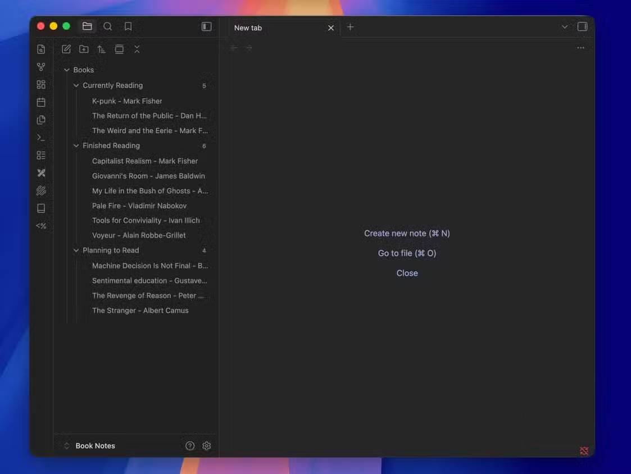Create a new folder with folder-plus icon

point(84,49)
